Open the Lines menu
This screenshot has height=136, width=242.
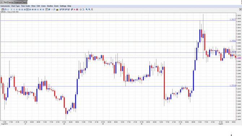43,6
